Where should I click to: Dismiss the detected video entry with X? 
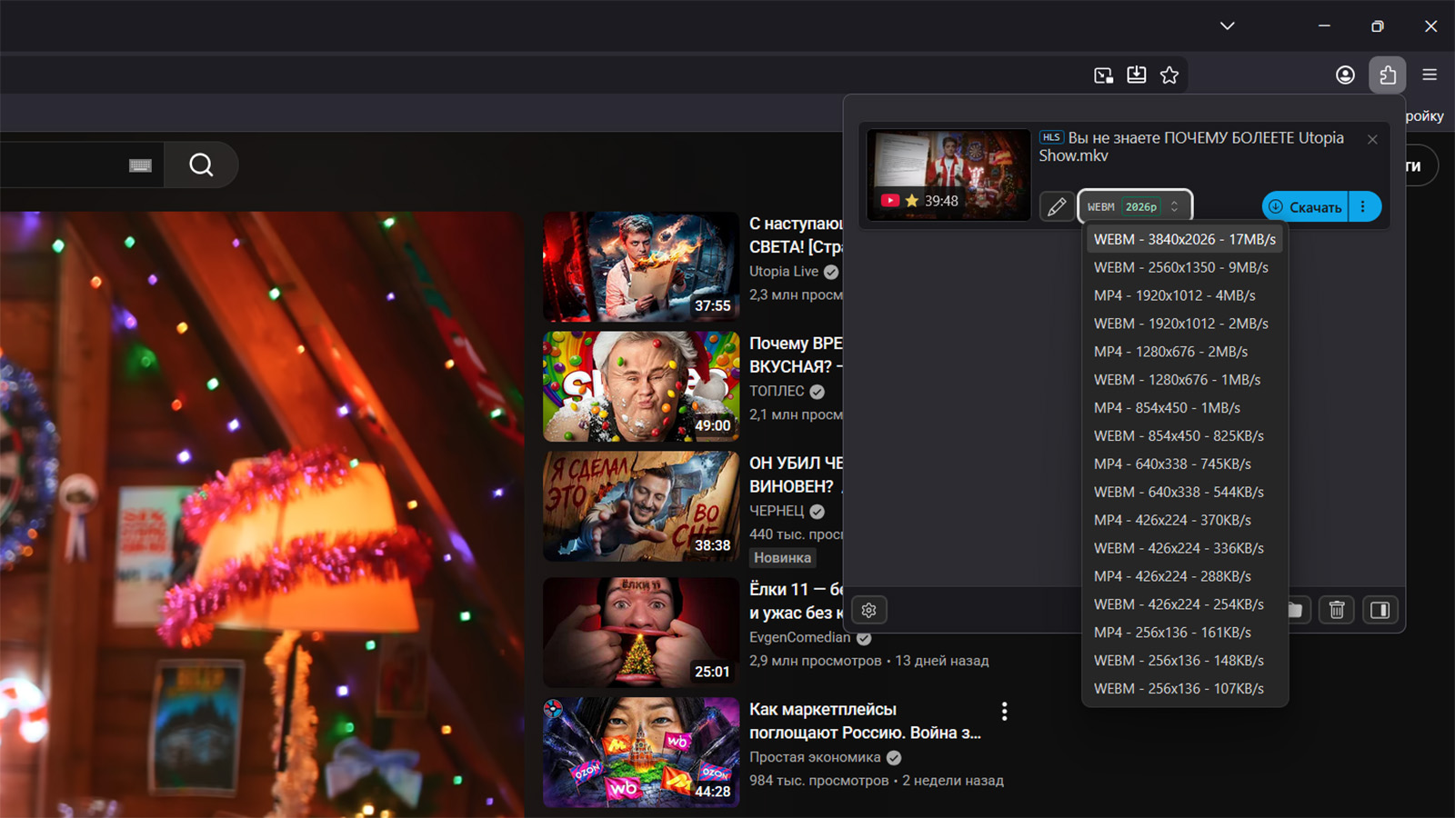pos(1372,139)
